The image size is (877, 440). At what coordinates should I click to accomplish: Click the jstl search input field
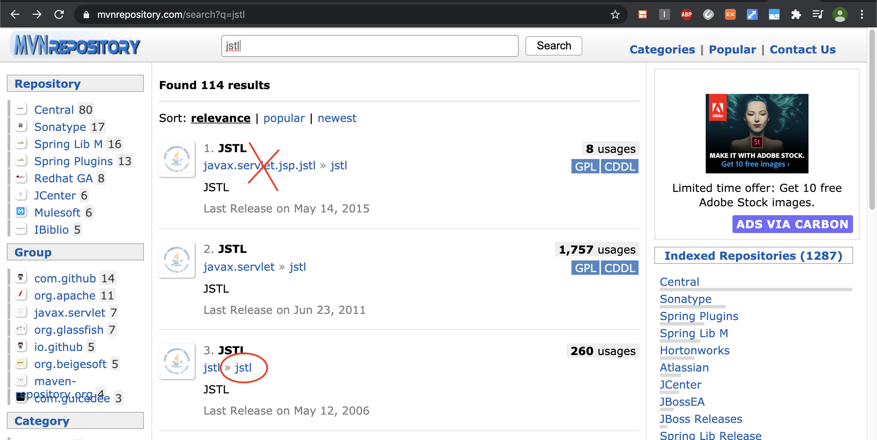[369, 46]
